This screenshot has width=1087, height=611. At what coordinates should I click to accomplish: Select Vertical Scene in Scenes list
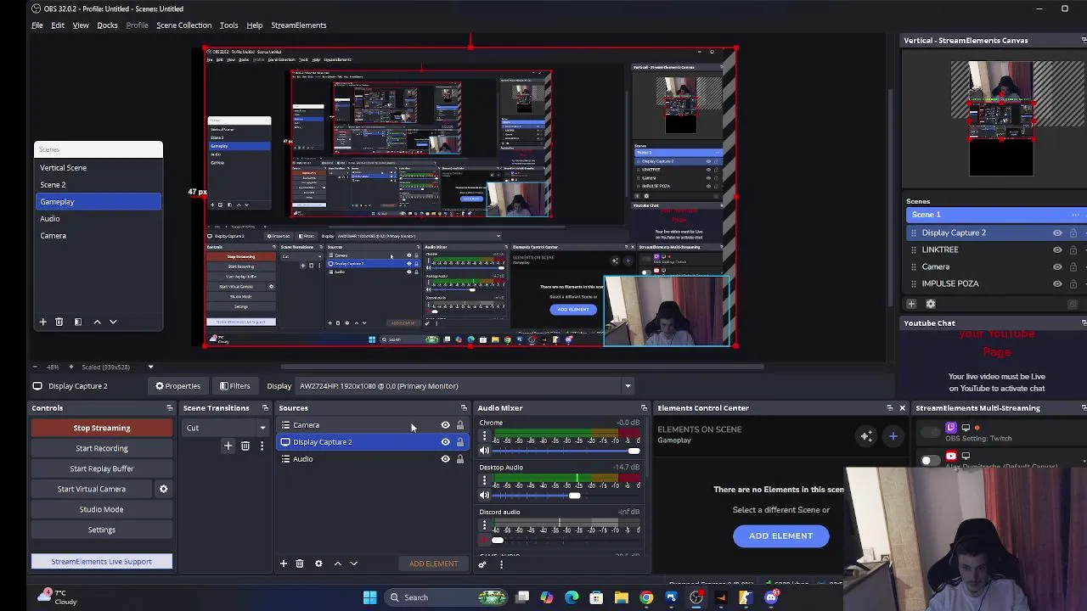click(x=98, y=168)
